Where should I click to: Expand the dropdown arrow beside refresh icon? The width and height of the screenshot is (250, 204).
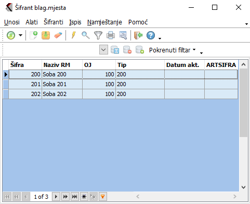coord(20,35)
